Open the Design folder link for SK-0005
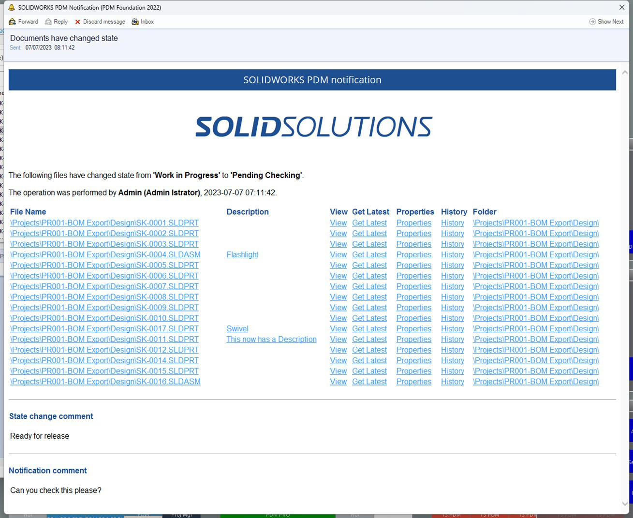This screenshot has width=633, height=518. pyautogui.click(x=535, y=265)
